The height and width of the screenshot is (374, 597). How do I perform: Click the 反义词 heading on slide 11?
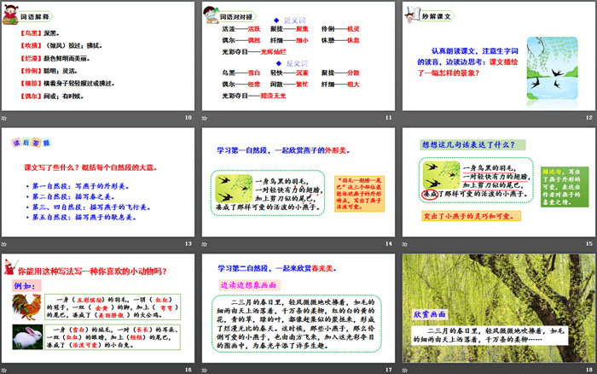tap(295, 62)
